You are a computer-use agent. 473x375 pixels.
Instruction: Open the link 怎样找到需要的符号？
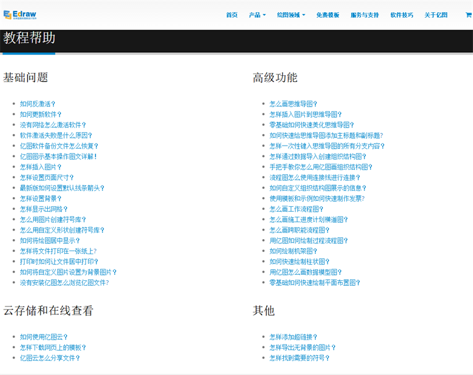(299, 358)
